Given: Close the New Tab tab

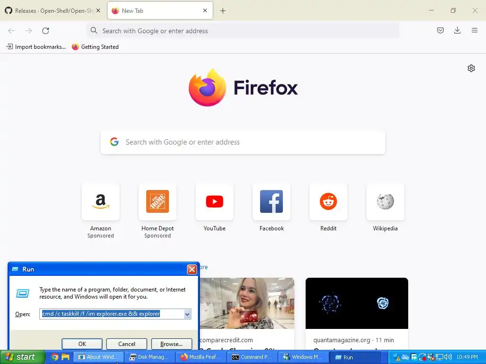Looking at the screenshot, I should pyautogui.click(x=205, y=10).
